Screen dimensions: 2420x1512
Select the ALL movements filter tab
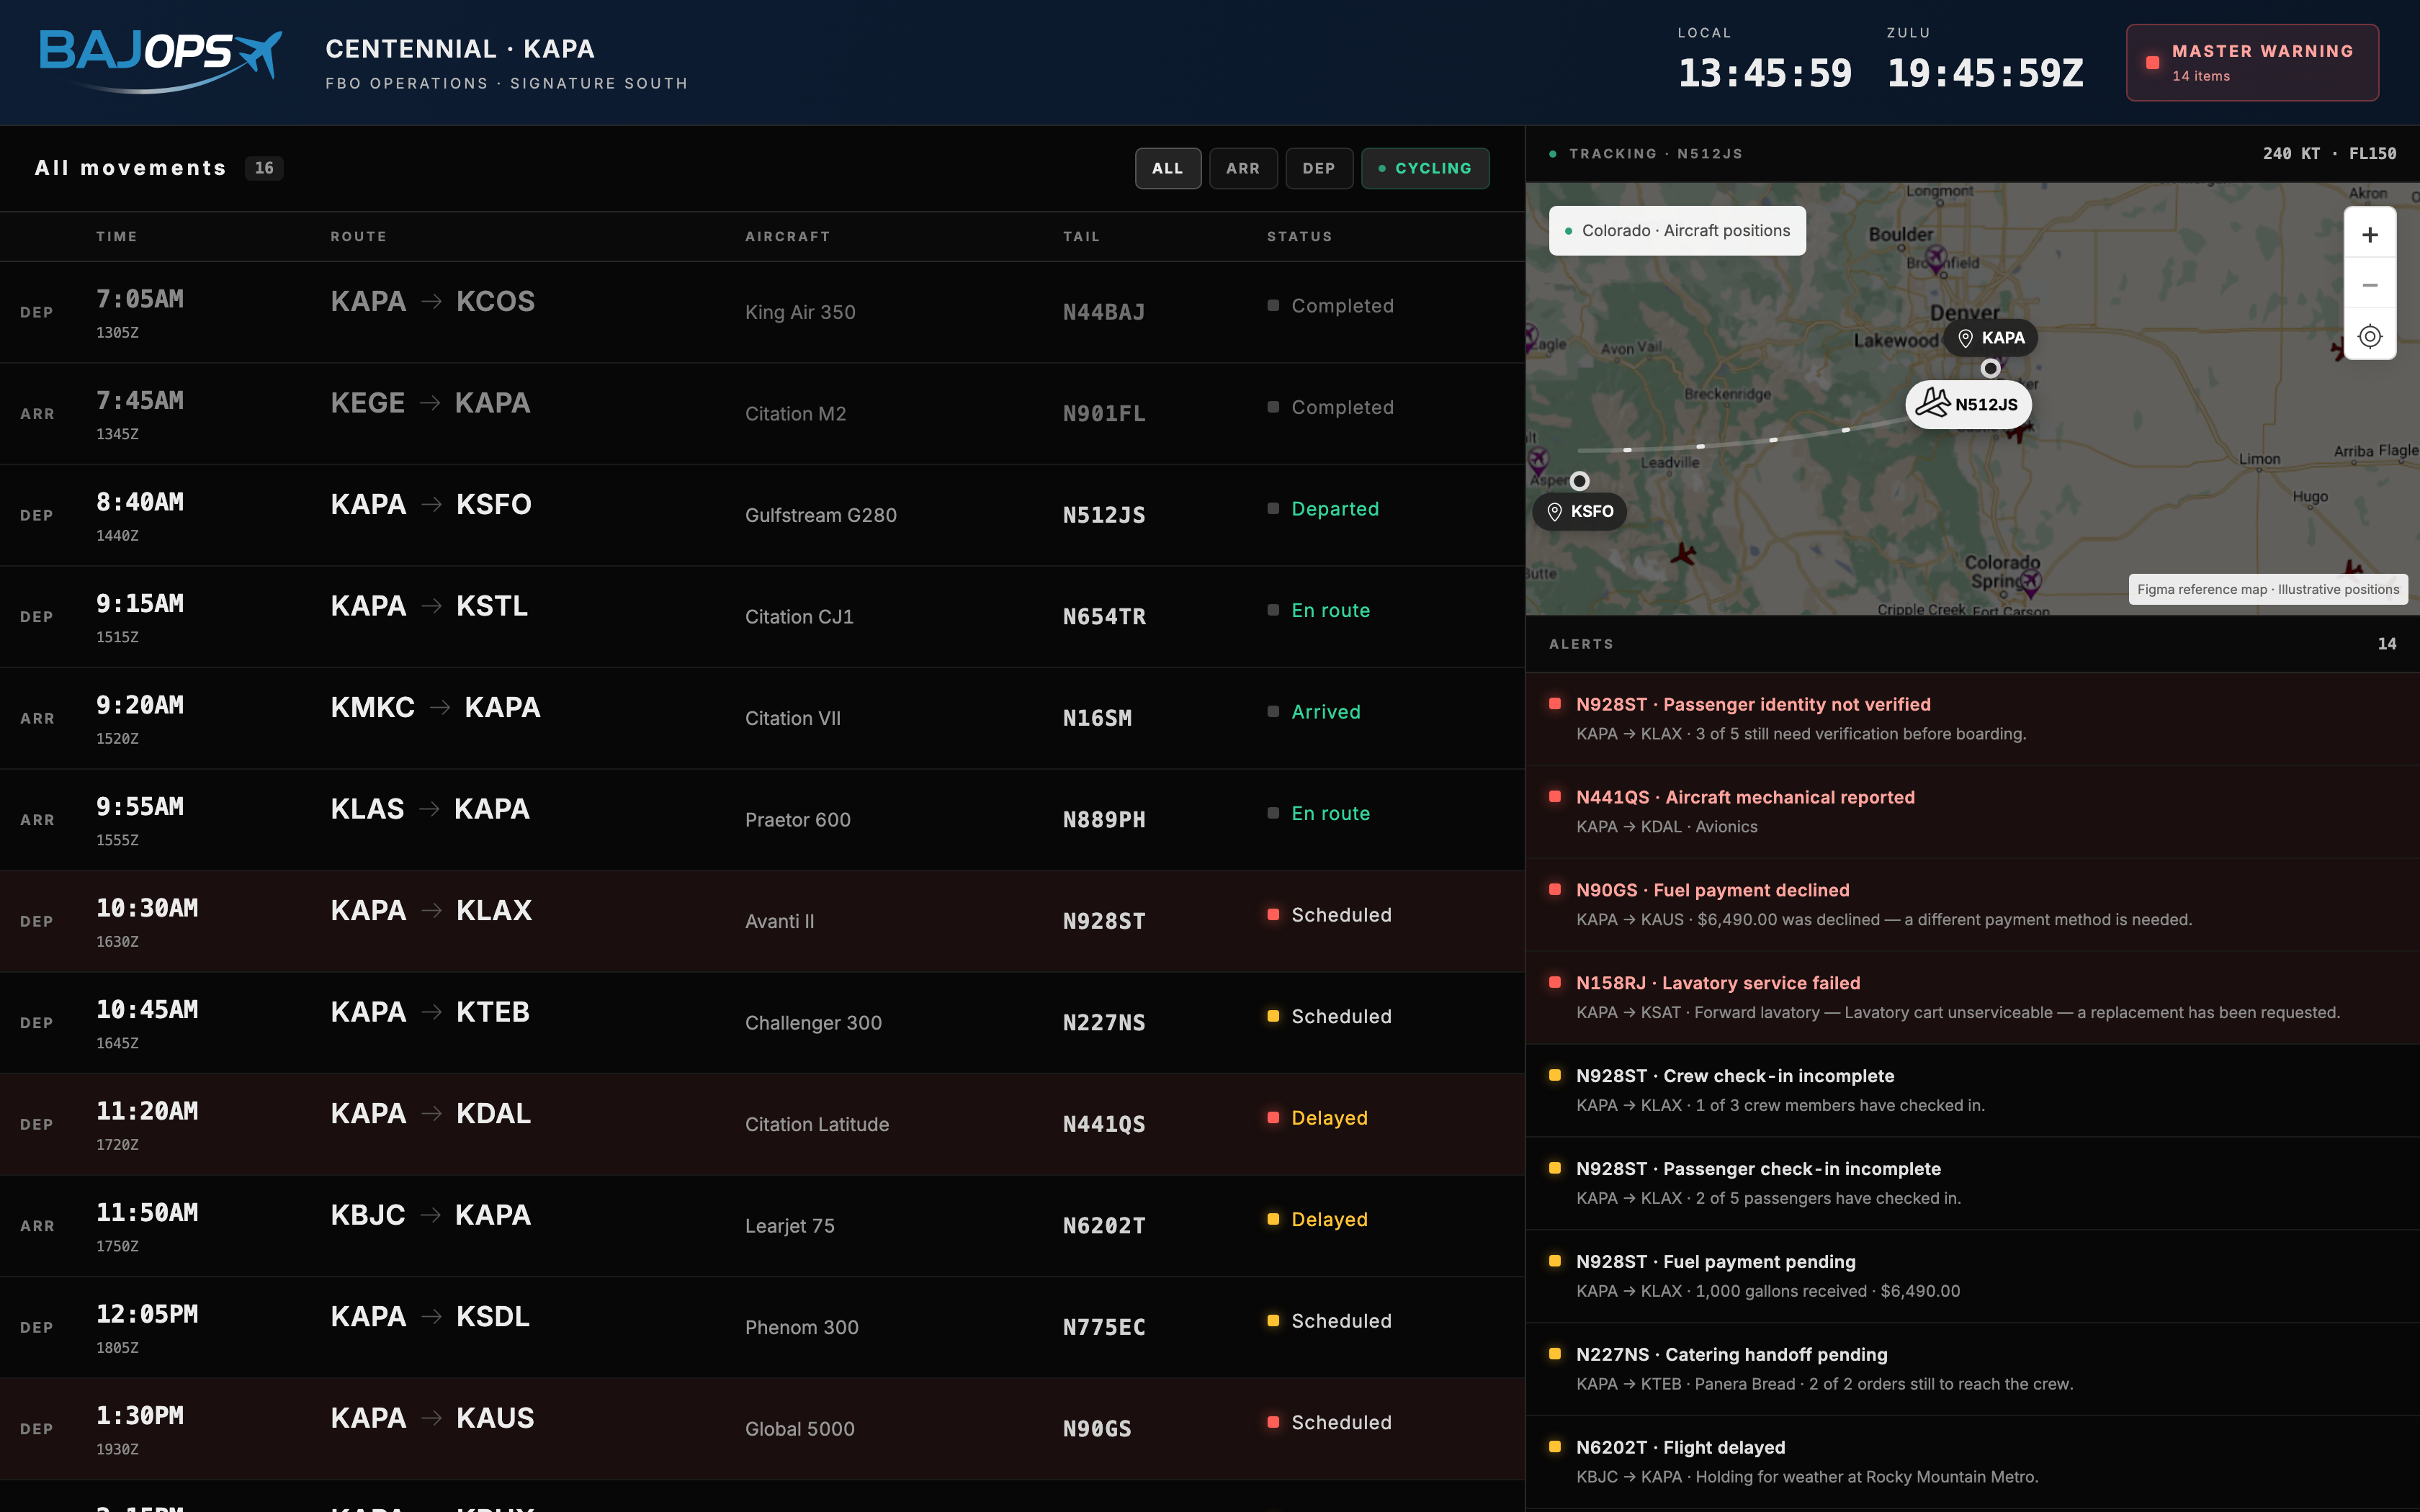[x=1168, y=168]
